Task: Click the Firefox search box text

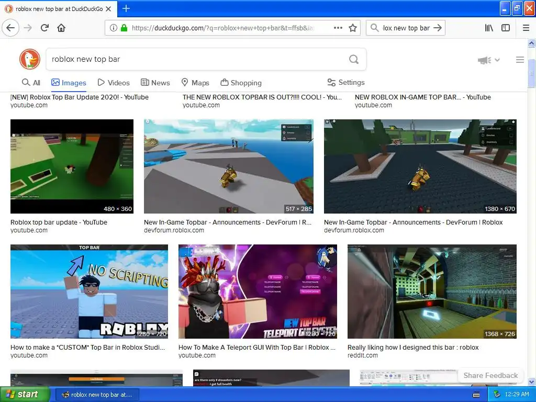Action: coord(406,28)
